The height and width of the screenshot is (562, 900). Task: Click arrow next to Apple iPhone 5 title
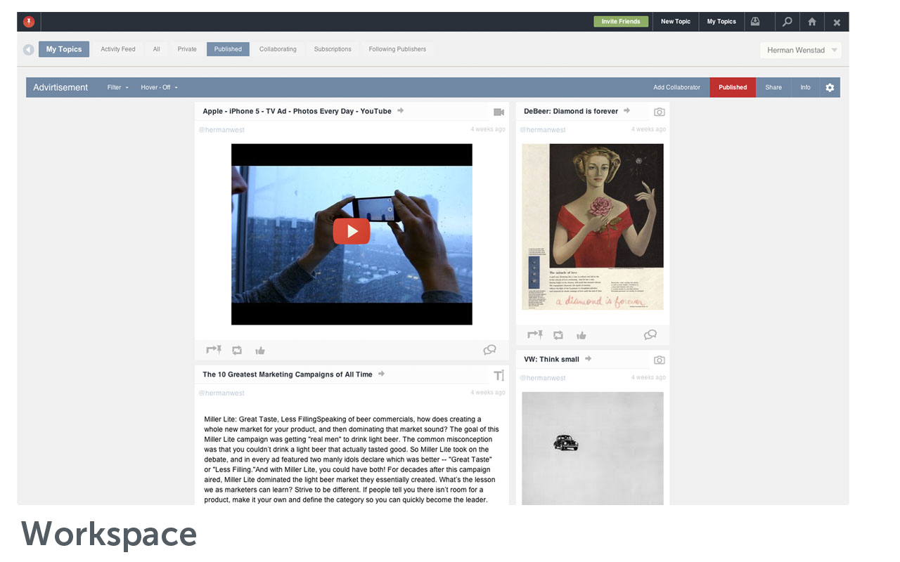(400, 110)
